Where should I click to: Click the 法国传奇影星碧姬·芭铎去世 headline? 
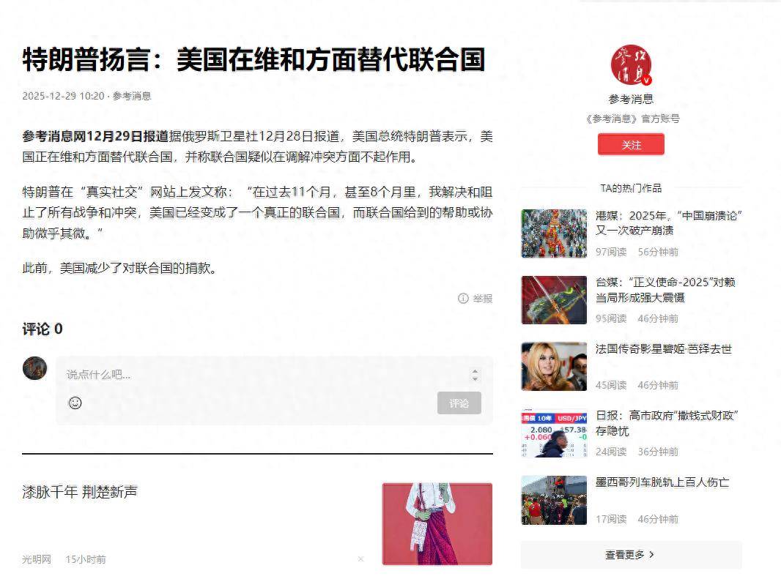click(663, 349)
